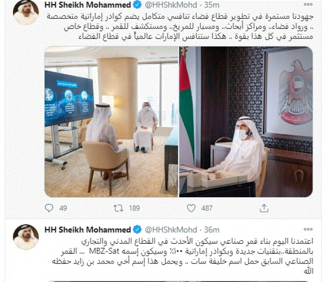322x282 pixels.
Task: Open HH Sheikh Mohammed name on the first tweet
Action: click(88, 5)
